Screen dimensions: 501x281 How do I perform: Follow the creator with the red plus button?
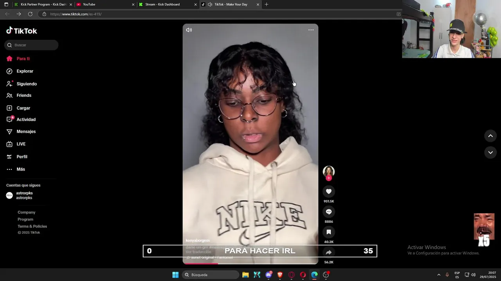(329, 178)
